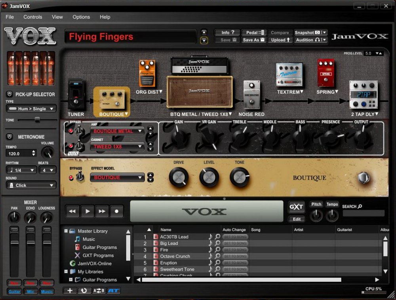Click the Tempo stepper arrows at 120.0
396x300 pixels.
[x=34, y=153]
